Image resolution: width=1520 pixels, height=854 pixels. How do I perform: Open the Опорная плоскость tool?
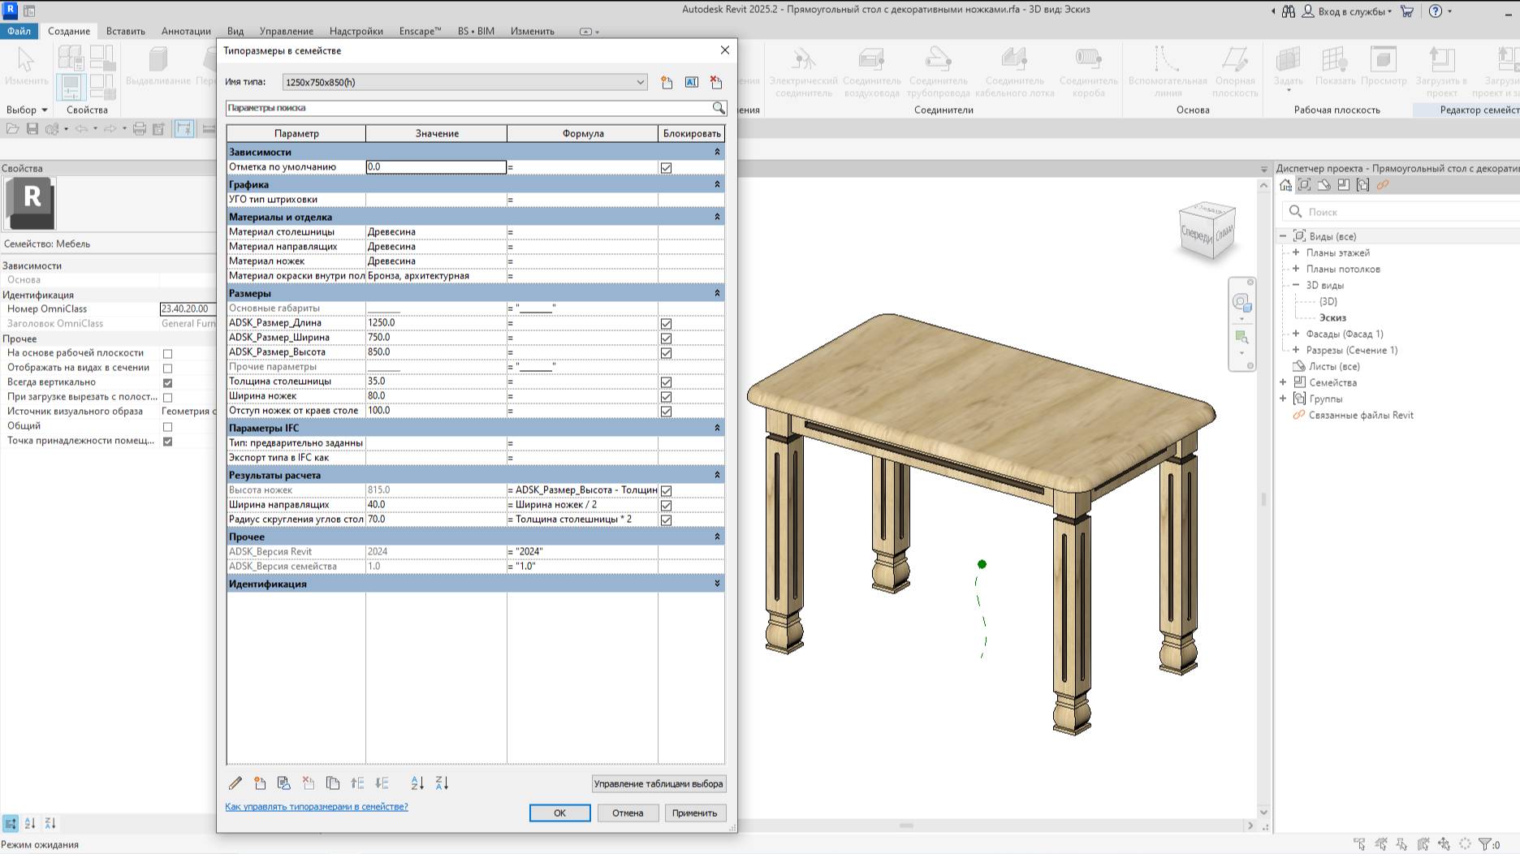(1235, 69)
